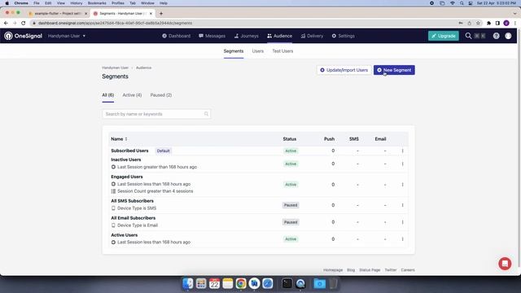Go to the Dashboard nav item
Viewport: 521px width, 293px height.
pos(176,36)
